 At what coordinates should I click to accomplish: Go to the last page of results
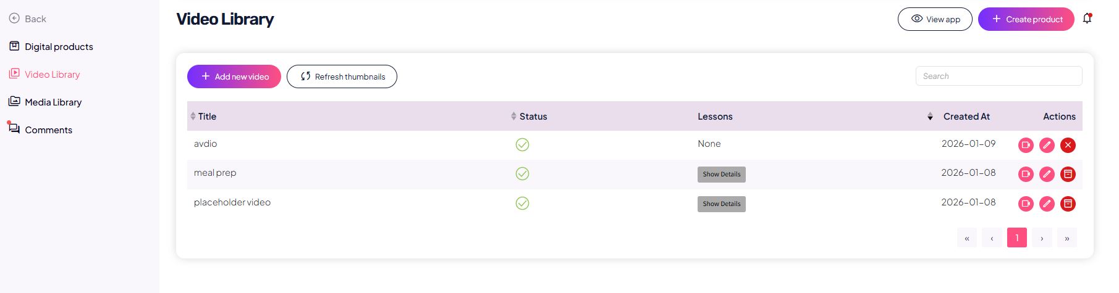pos(1066,238)
